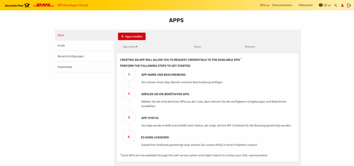Select Apps in the sidebar
The height and width of the screenshot is (166, 354).
click(x=84, y=35)
